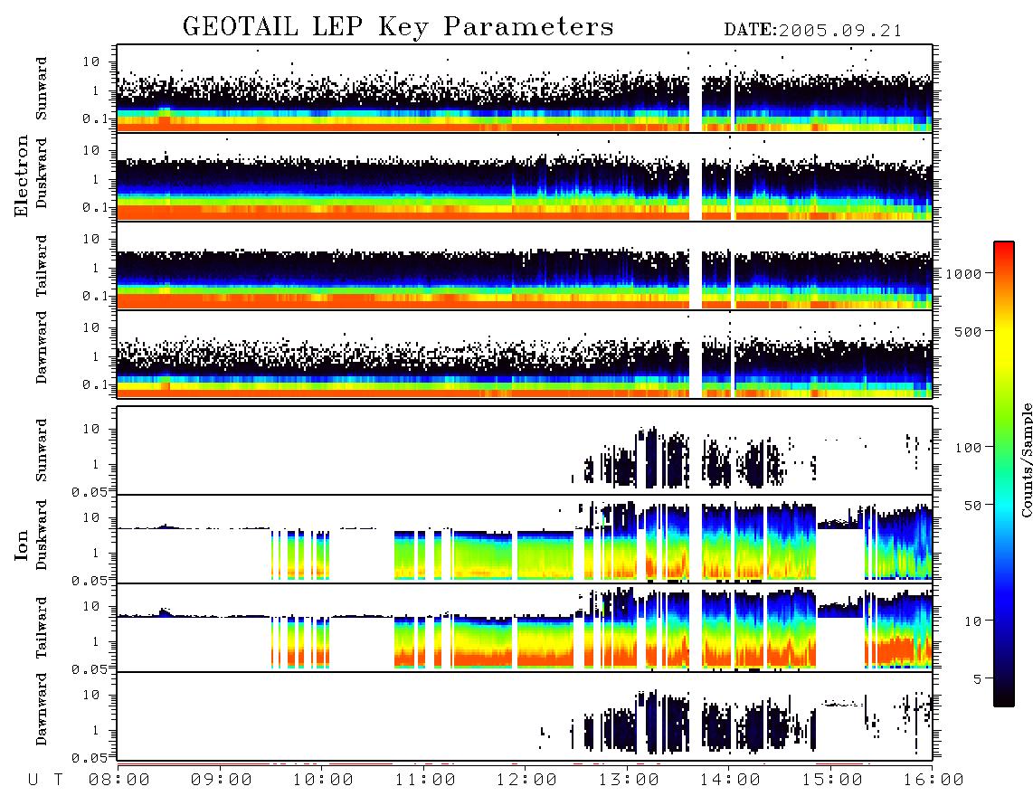Click the 10:00 time tick label

point(323,781)
